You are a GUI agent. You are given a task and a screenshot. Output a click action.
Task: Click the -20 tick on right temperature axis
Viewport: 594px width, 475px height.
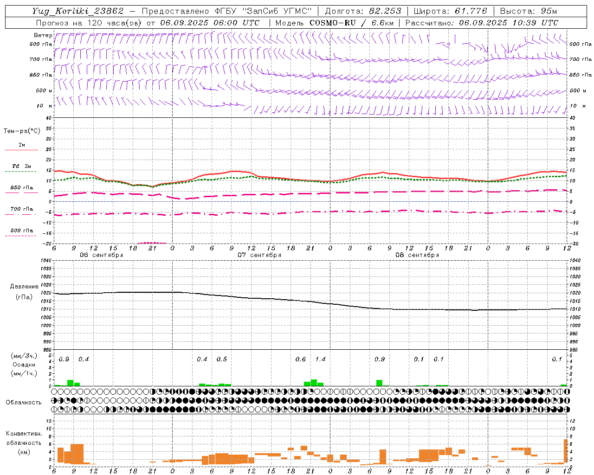tap(574, 244)
